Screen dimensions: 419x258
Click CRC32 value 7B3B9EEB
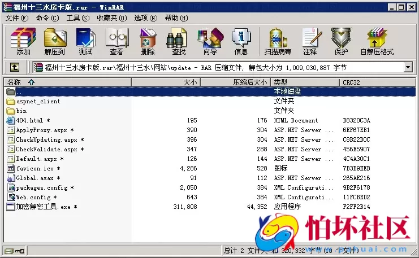tap(356, 168)
